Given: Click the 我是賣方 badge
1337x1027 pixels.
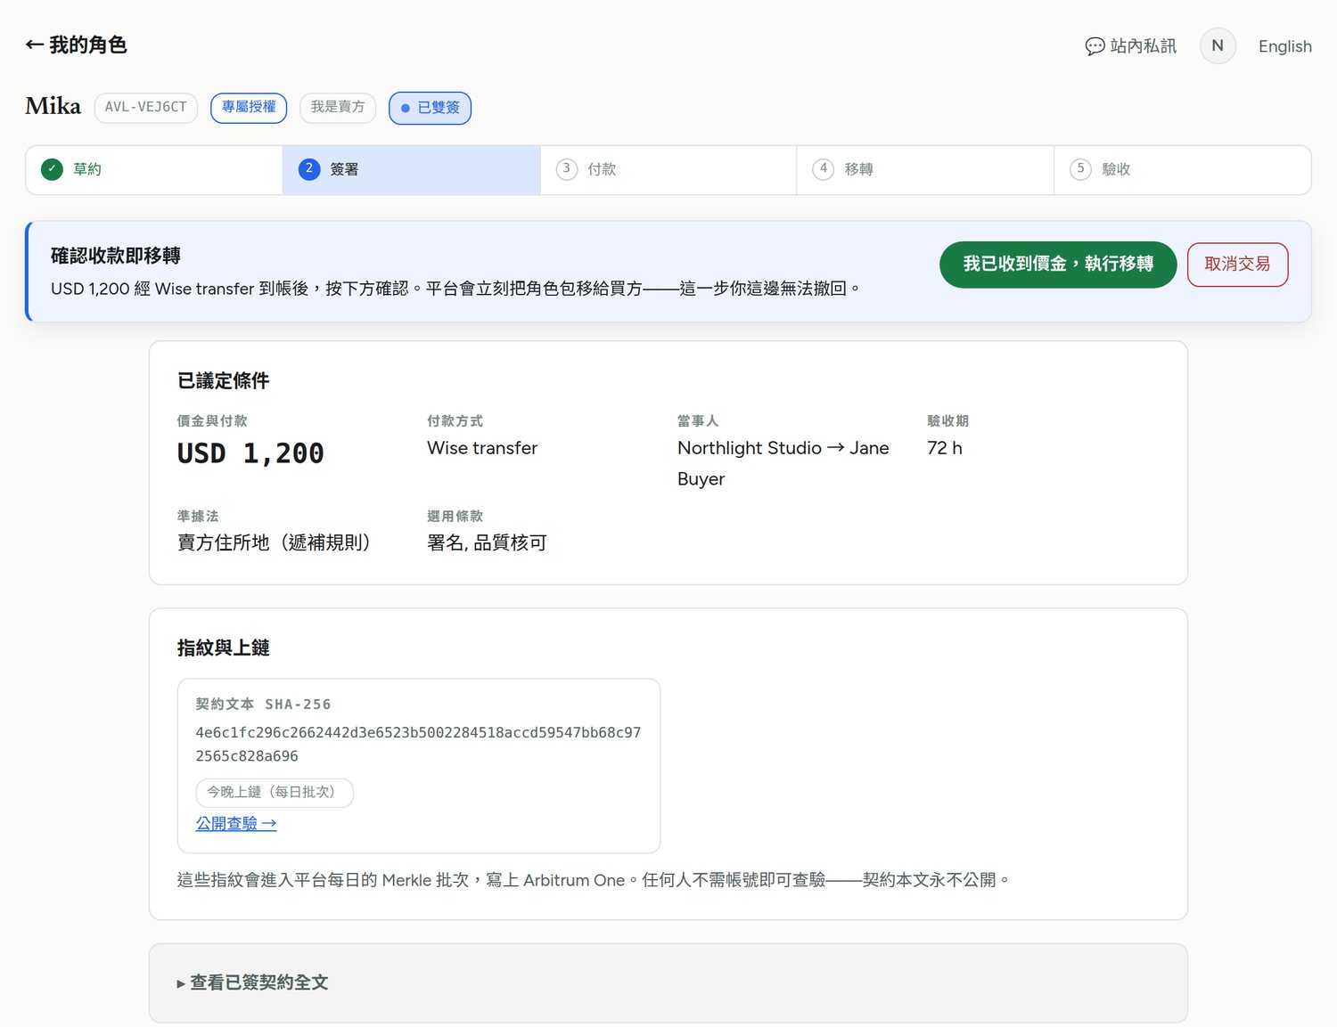Looking at the screenshot, I should point(338,108).
